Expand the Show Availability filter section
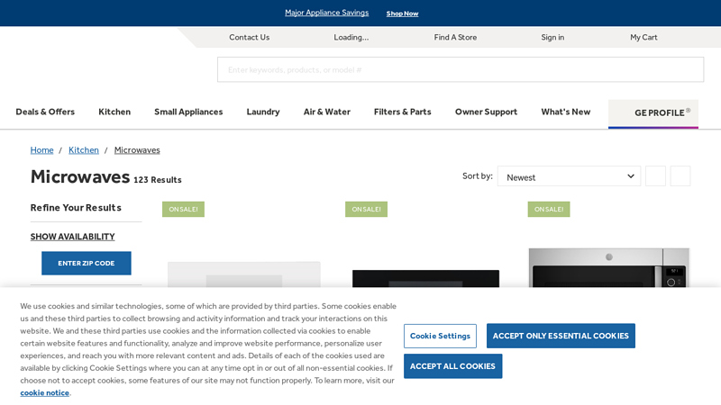This screenshot has height=405, width=721. click(x=72, y=237)
